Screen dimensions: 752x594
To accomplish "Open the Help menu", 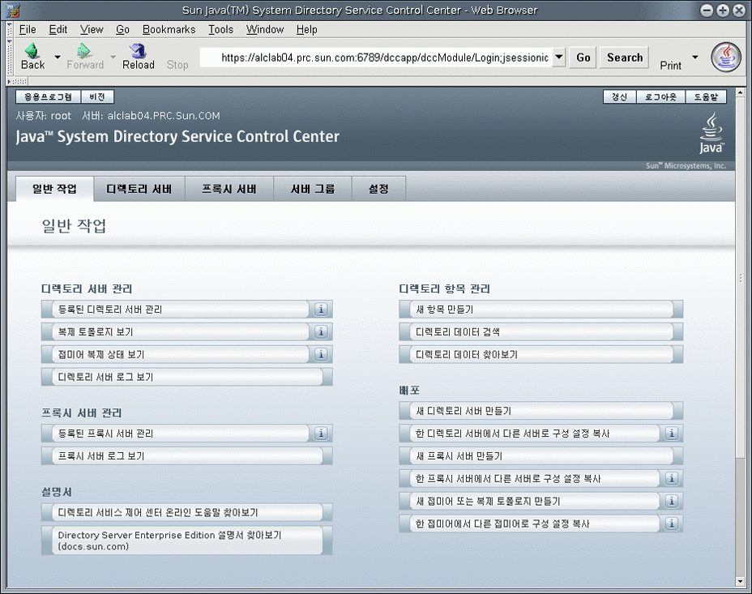I will [x=307, y=30].
